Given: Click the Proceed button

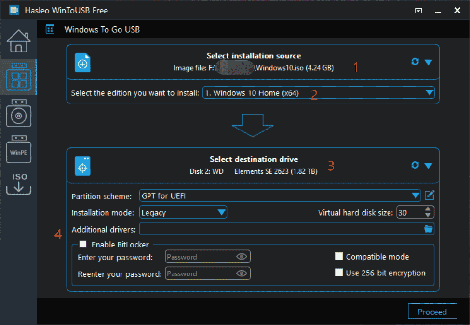Looking at the screenshot, I should tap(432, 311).
